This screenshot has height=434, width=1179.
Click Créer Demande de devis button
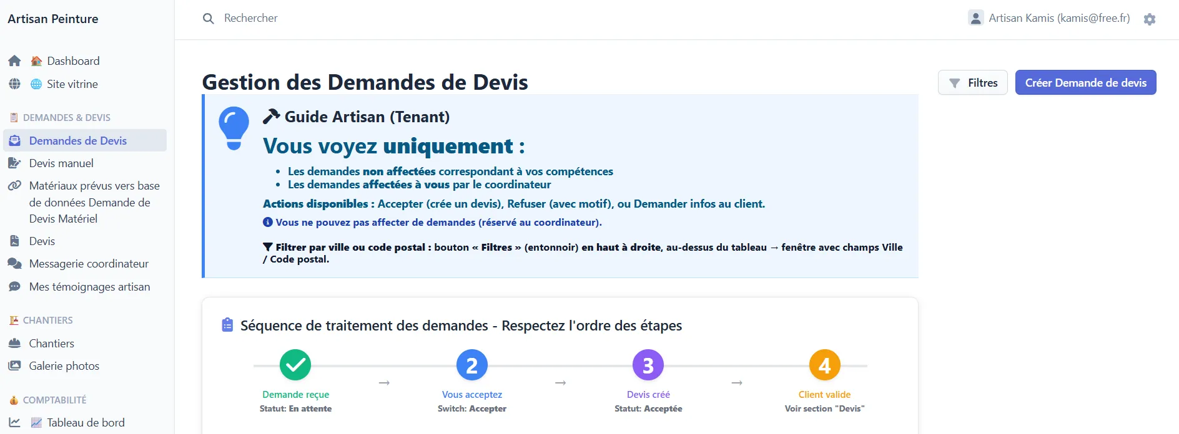pos(1086,82)
